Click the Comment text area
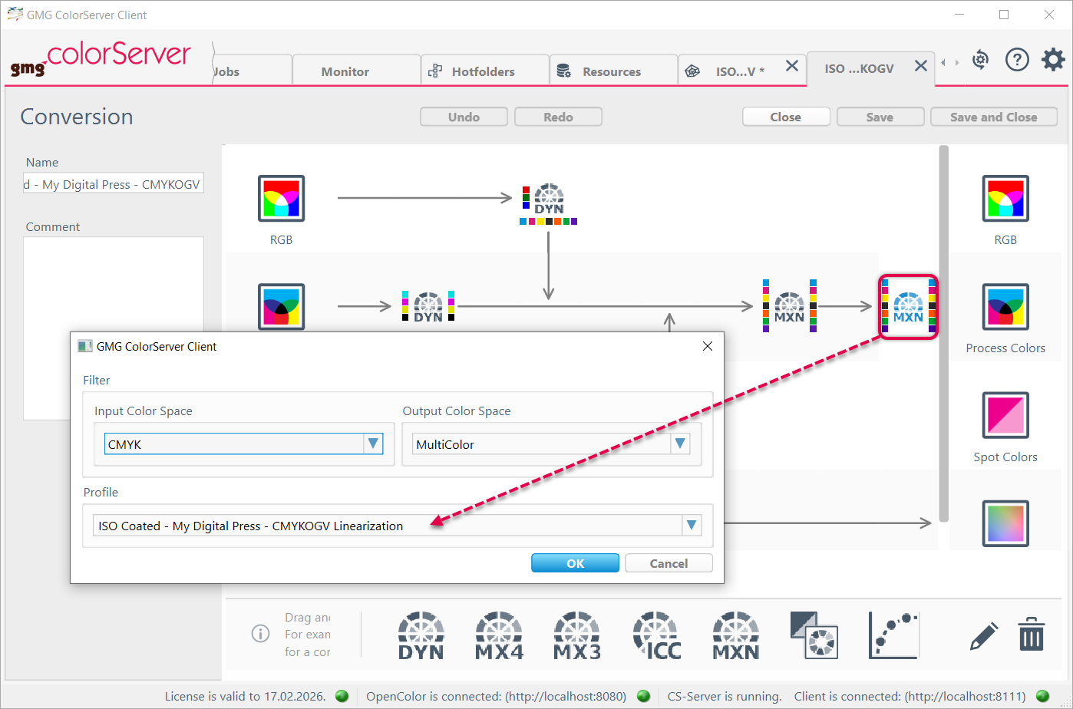This screenshot has width=1073, height=709. (x=114, y=328)
